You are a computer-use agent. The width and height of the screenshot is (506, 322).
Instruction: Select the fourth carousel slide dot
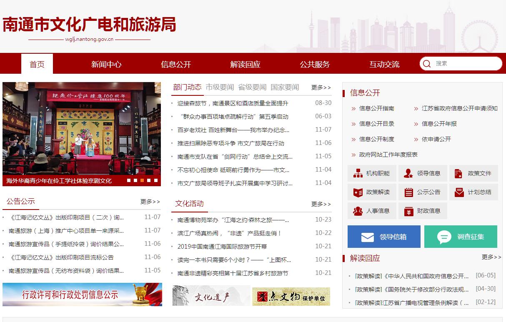[x=149, y=180]
